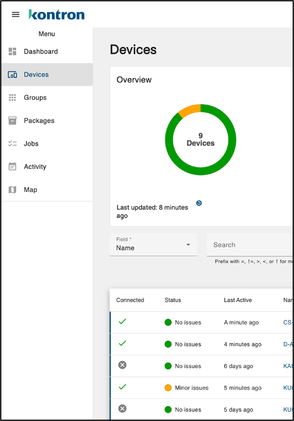Click 'Last updated: 8 minutes ago' text
The image size is (294, 421).
click(x=152, y=211)
